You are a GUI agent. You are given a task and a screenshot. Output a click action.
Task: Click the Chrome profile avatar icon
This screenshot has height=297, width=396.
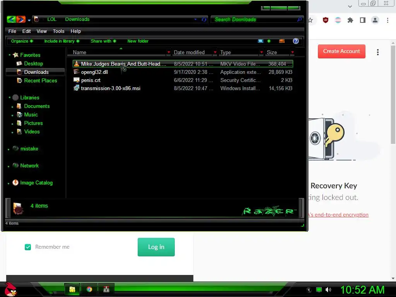(x=375, y=20)
